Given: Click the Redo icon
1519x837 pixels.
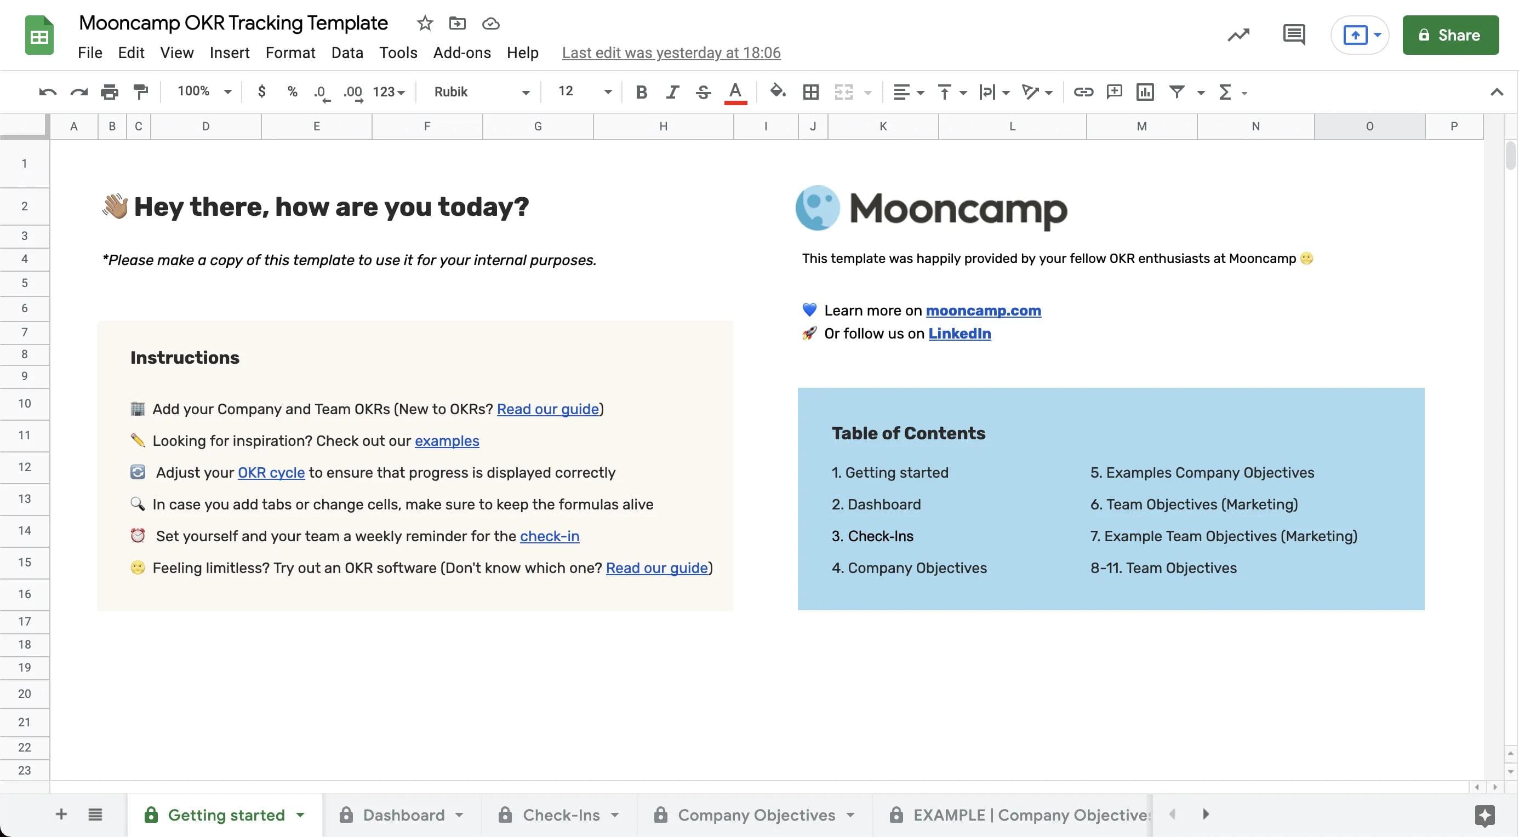Looking at the screenshot, I should click(x=78, y=92).
